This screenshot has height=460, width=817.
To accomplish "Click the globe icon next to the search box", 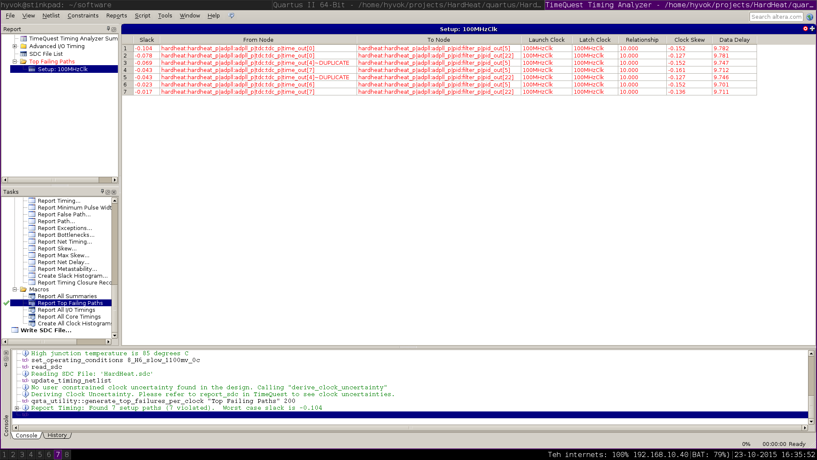I will click(x=810, y=17).
